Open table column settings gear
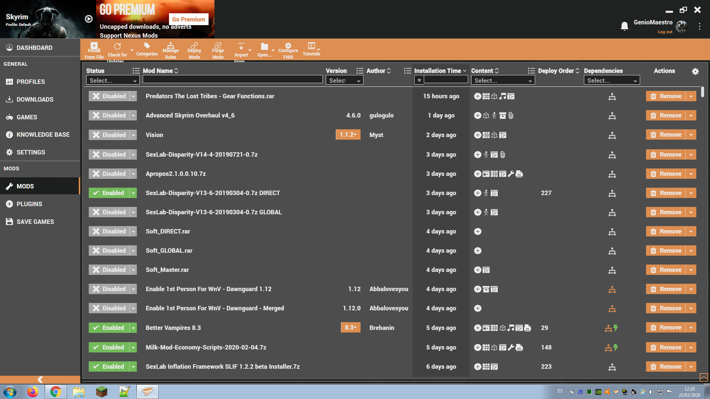 click(695, 71)
